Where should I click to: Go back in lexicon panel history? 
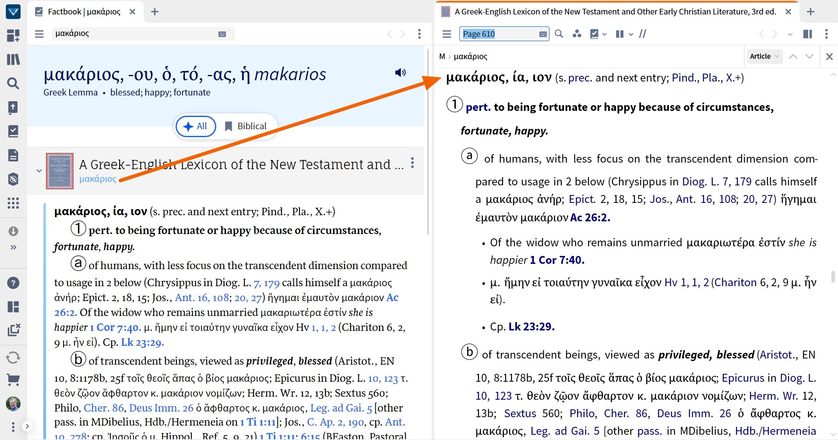point(761,34)
